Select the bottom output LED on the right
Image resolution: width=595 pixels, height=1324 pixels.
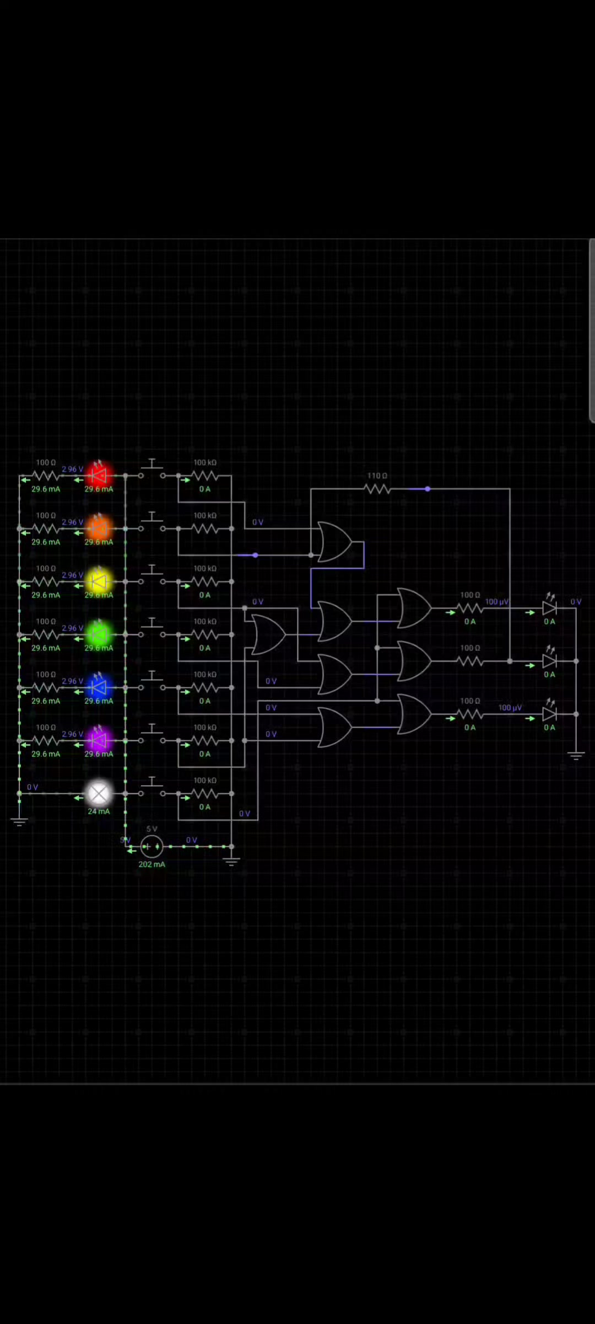(550, 713)
